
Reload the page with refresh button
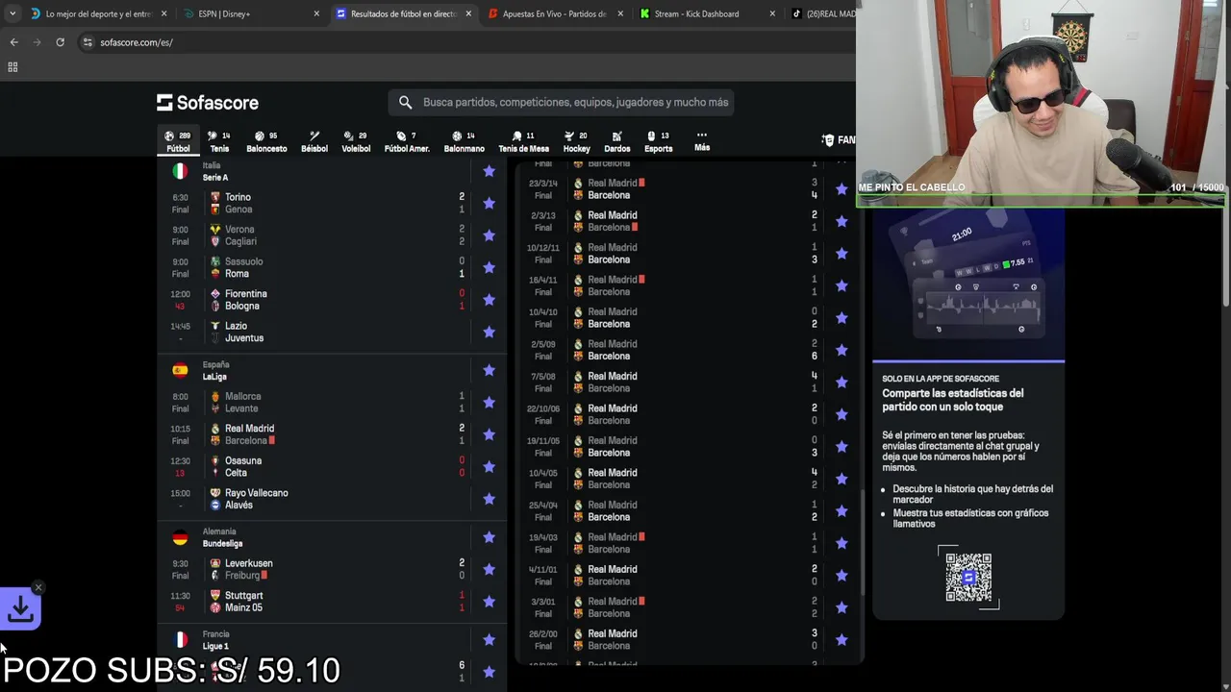tap(60, 42)
